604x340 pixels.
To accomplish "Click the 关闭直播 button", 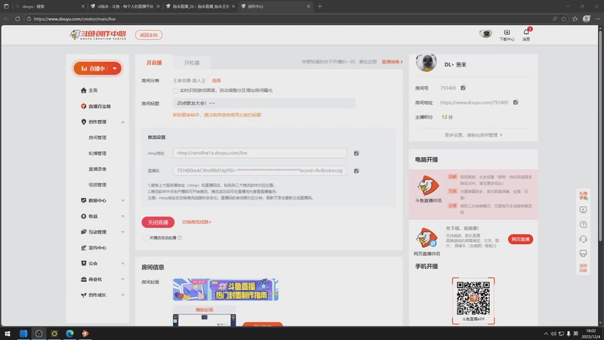I will pos(158,222).
